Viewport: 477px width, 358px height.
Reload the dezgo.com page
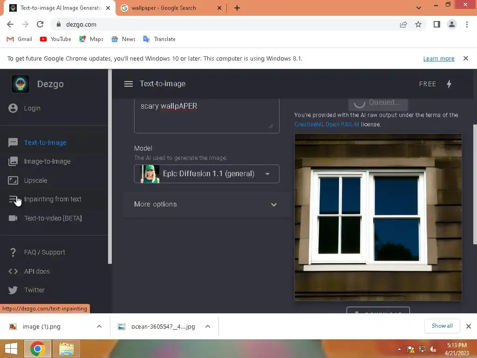(40, 24)
